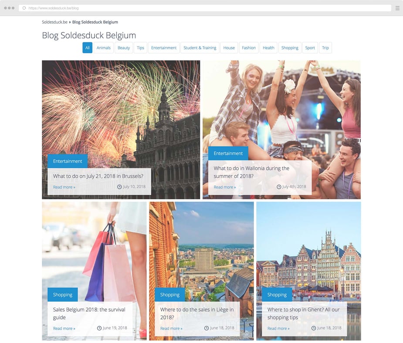Switch to the Beauty category
This screenshot has width=403, height=343.
click(x=124, y=48)
